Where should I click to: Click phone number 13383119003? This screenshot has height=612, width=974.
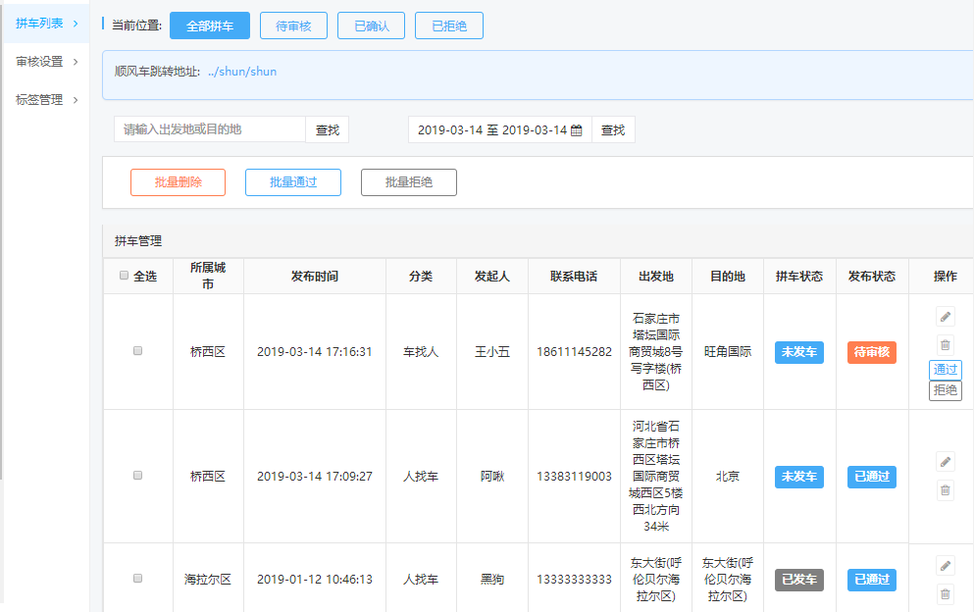pyautogui.click(x=574, y=477)
